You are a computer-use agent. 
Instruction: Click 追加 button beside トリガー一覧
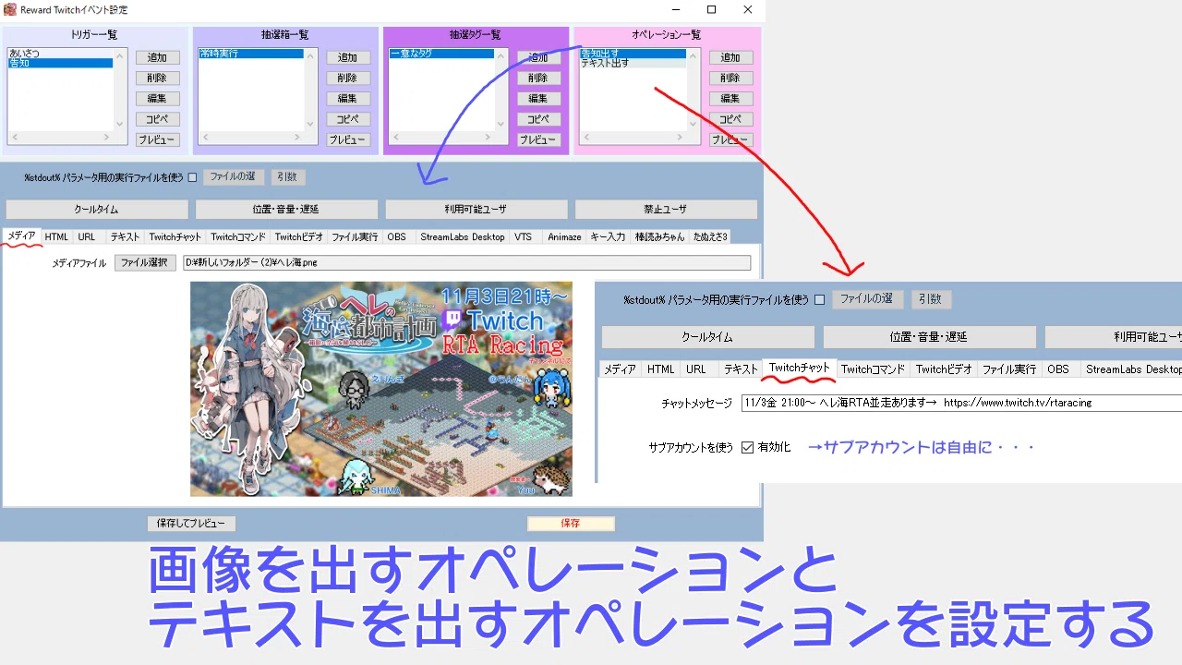click(x=157, y=57)
